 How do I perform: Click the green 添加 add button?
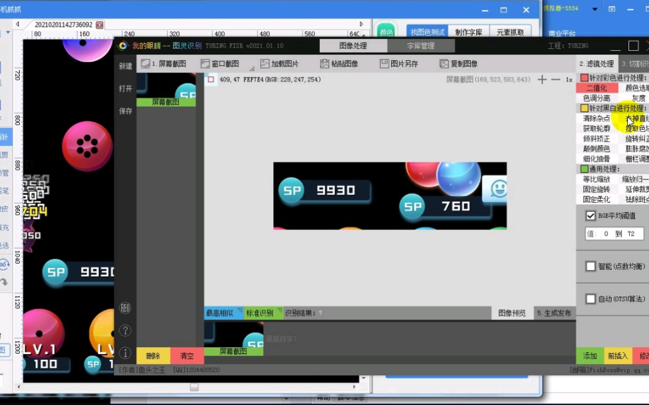point(590,356)
